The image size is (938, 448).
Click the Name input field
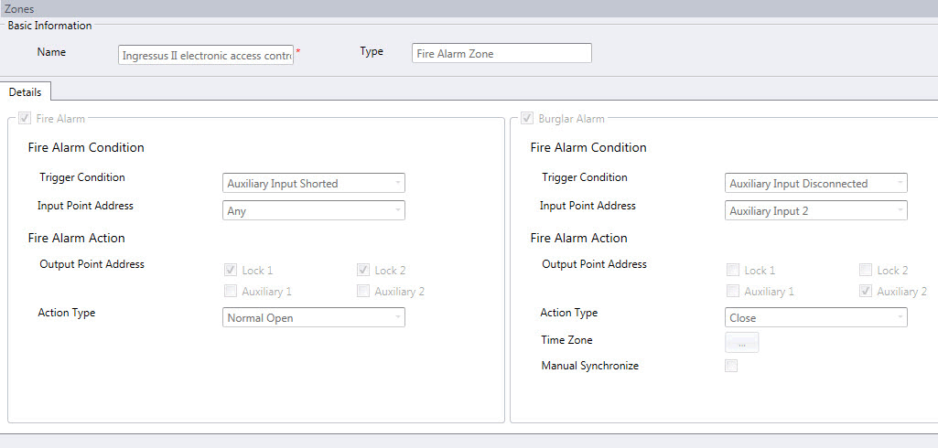206,55
